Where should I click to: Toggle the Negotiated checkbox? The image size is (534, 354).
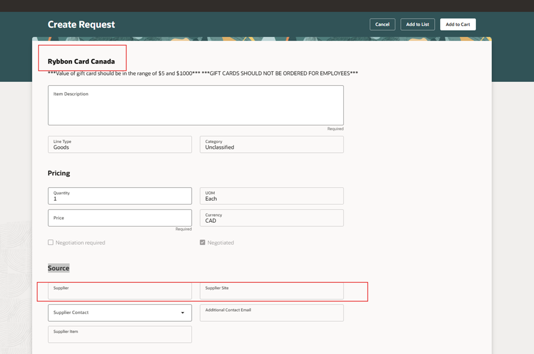(x=203, y=242)
